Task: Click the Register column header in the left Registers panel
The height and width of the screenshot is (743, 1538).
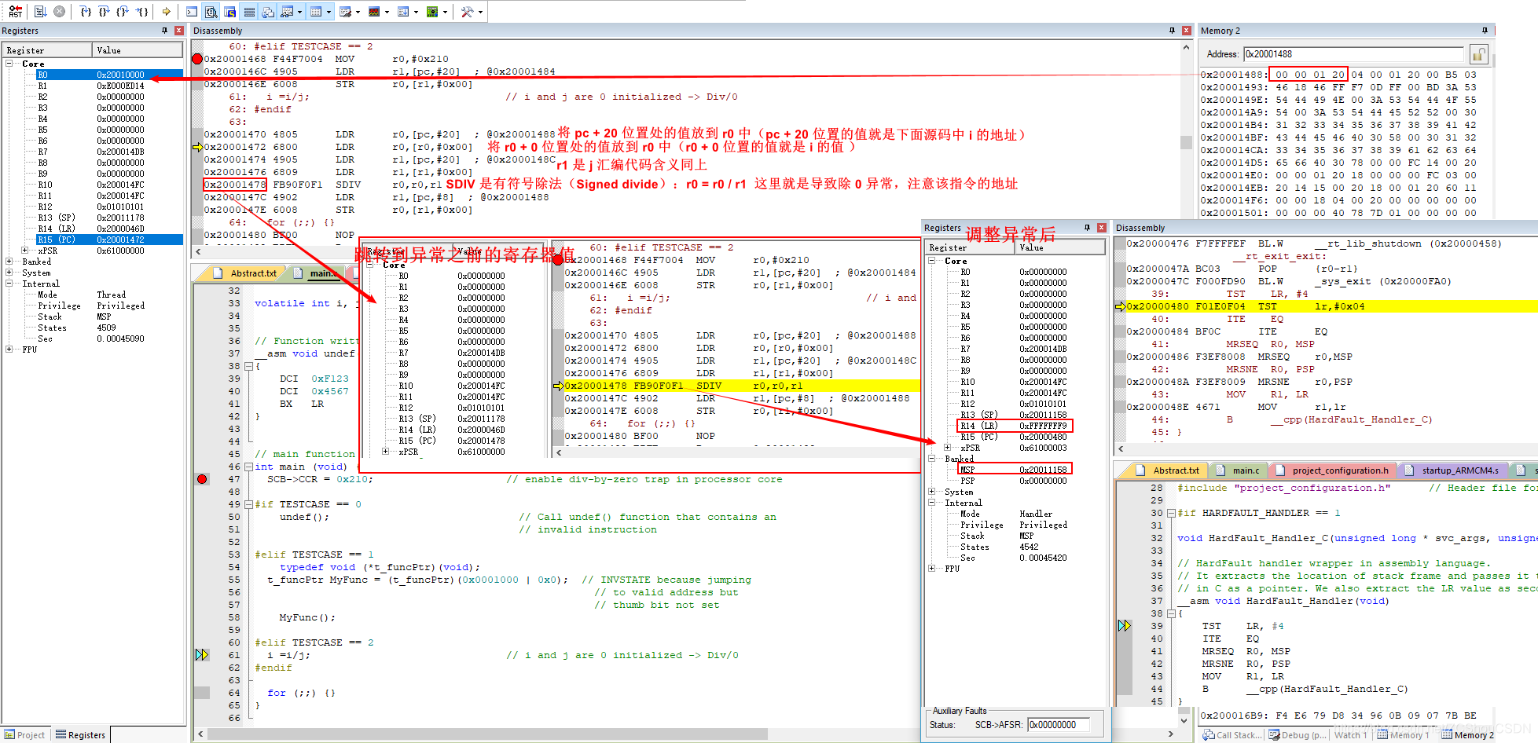Action: pos(47,50)
